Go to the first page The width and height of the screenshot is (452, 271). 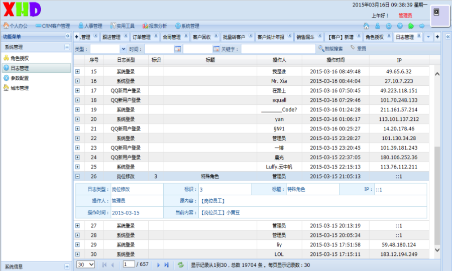(x=104, y=264)
